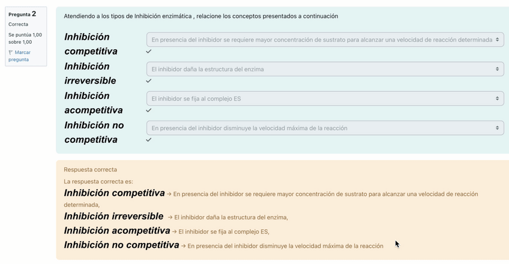Click the bold 'Inhibición acompetitiva' label in the feedback box
Image resolution: width=509 pixels, height=264 pixels.
click(x=117, y=230)
